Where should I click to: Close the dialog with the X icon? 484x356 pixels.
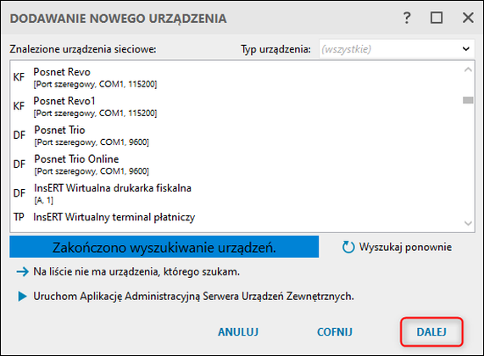[x=468, y=18]
